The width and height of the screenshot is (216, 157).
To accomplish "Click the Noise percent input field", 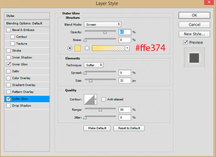I will click(125, 40).
